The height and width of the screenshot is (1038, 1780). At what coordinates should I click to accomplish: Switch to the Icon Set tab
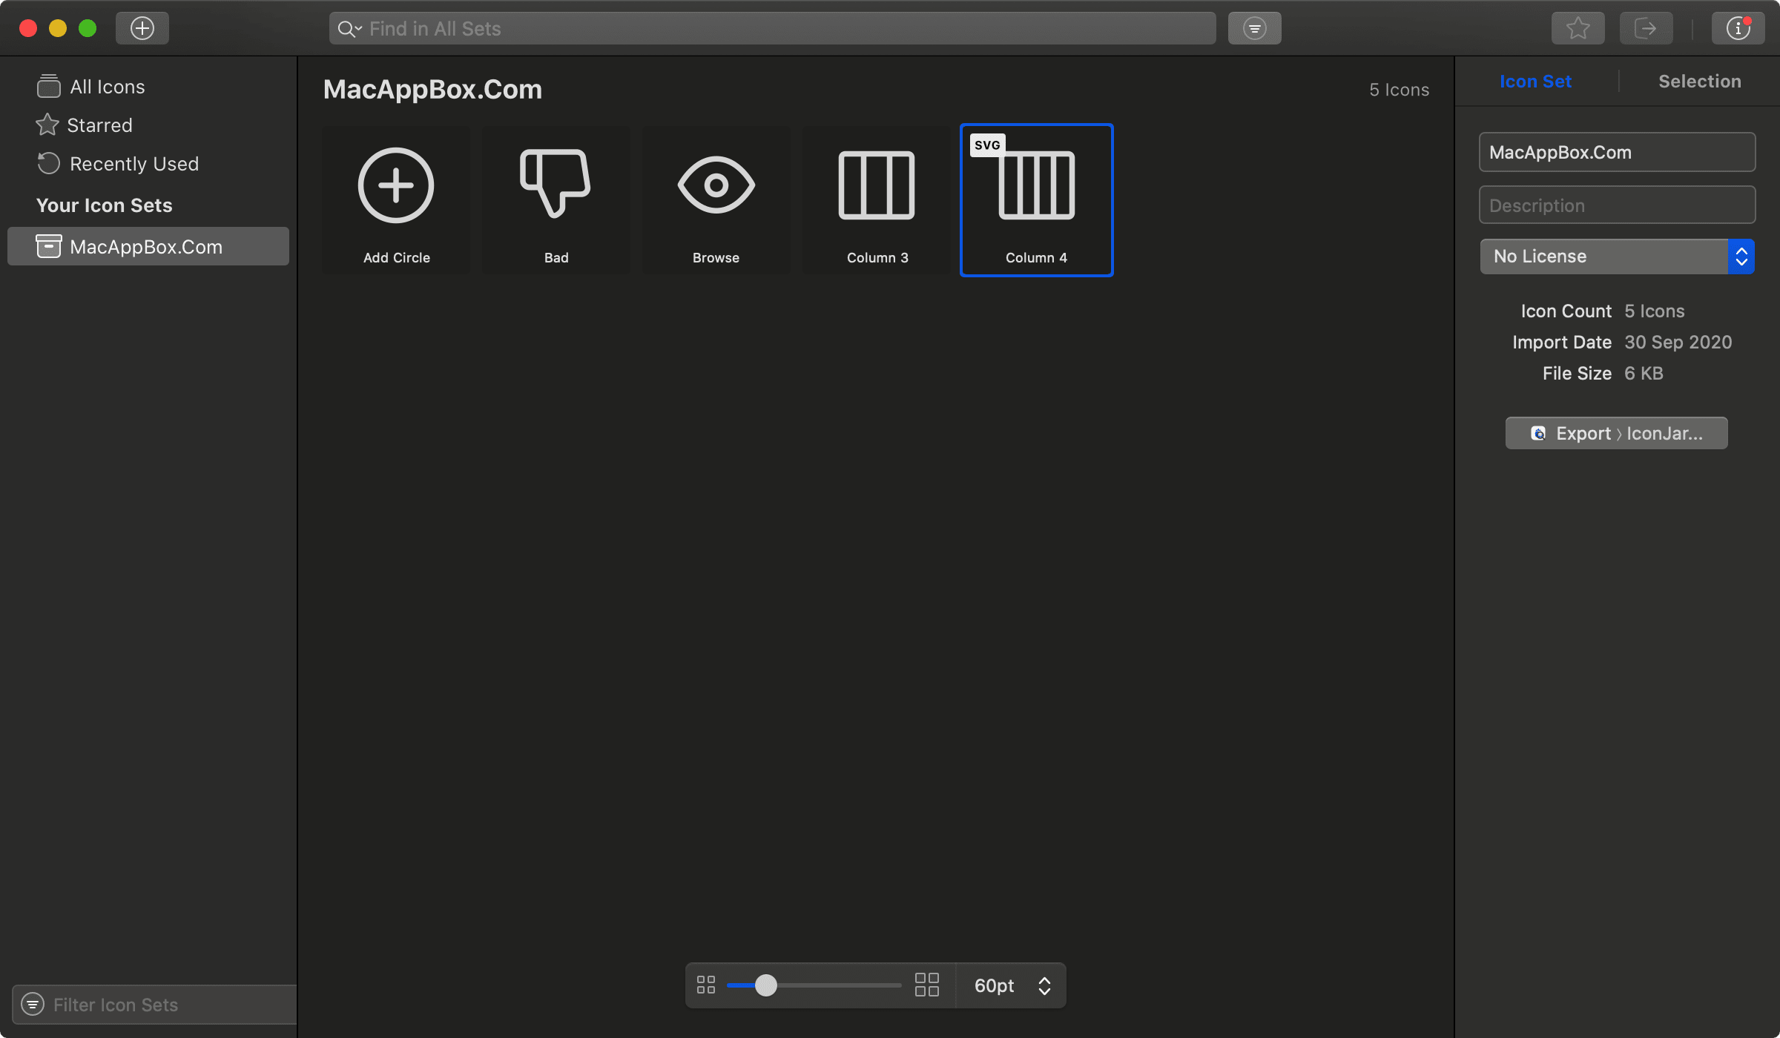(1535, 82)
